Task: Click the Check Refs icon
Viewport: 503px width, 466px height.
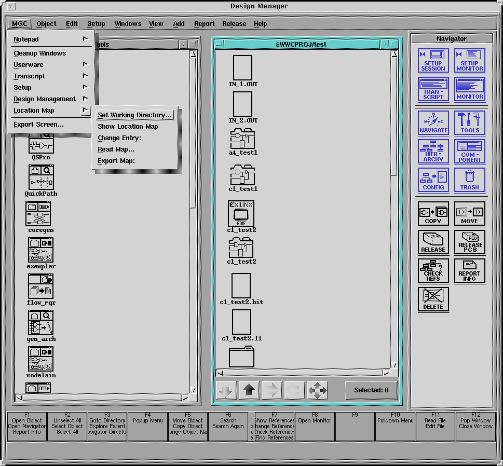Action: (x=433, y=270)
